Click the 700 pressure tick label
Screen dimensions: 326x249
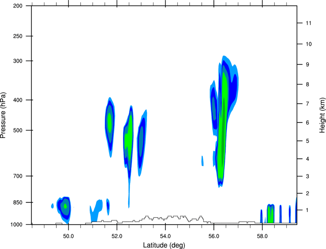tap(18, 176)
